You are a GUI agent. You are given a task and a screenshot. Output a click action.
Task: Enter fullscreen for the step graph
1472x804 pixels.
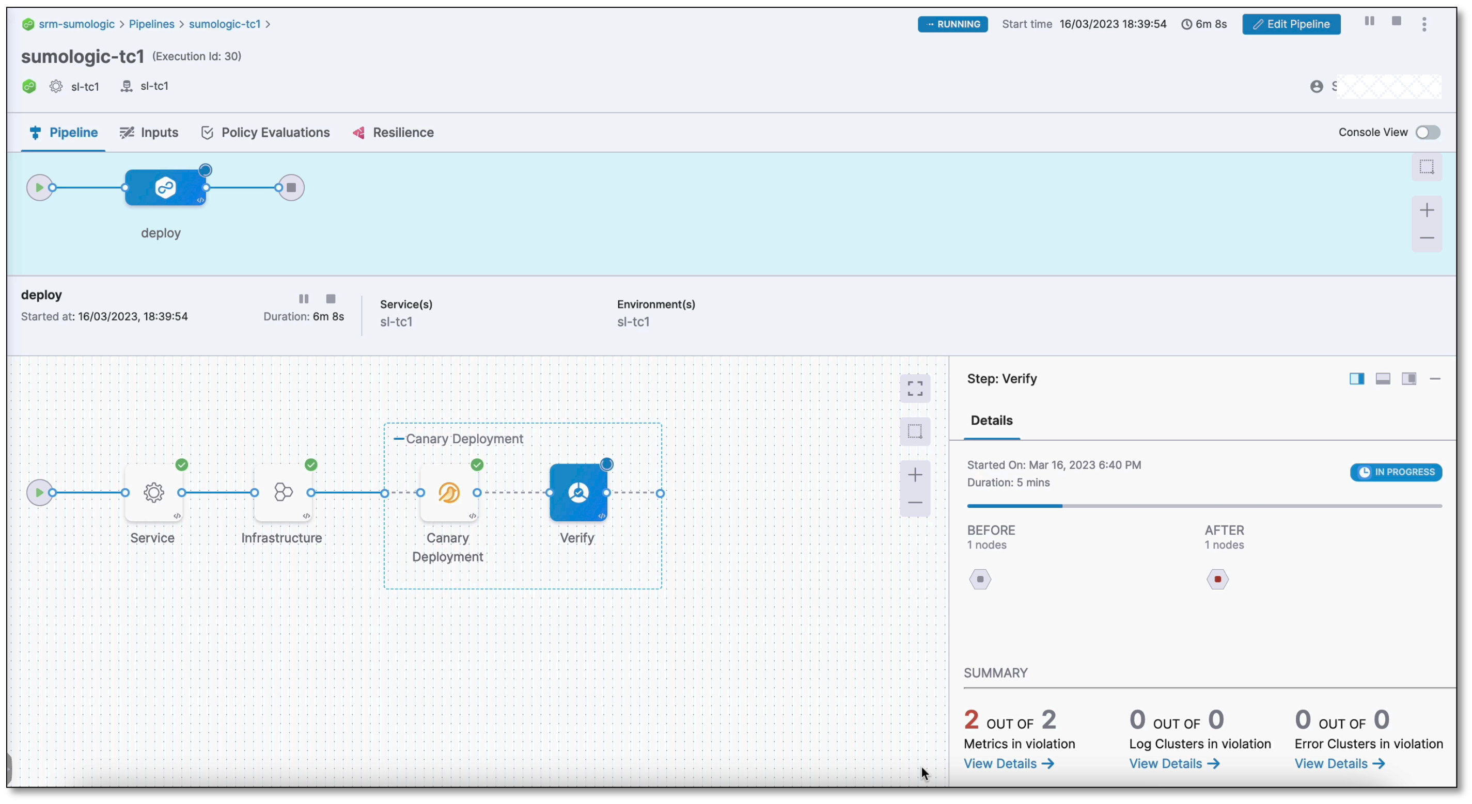coord(915,388)
